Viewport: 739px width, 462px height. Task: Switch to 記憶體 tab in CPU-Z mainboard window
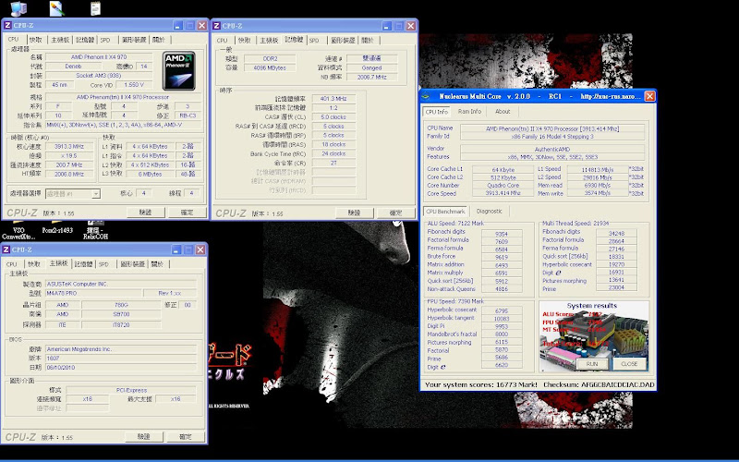point(83,264)
